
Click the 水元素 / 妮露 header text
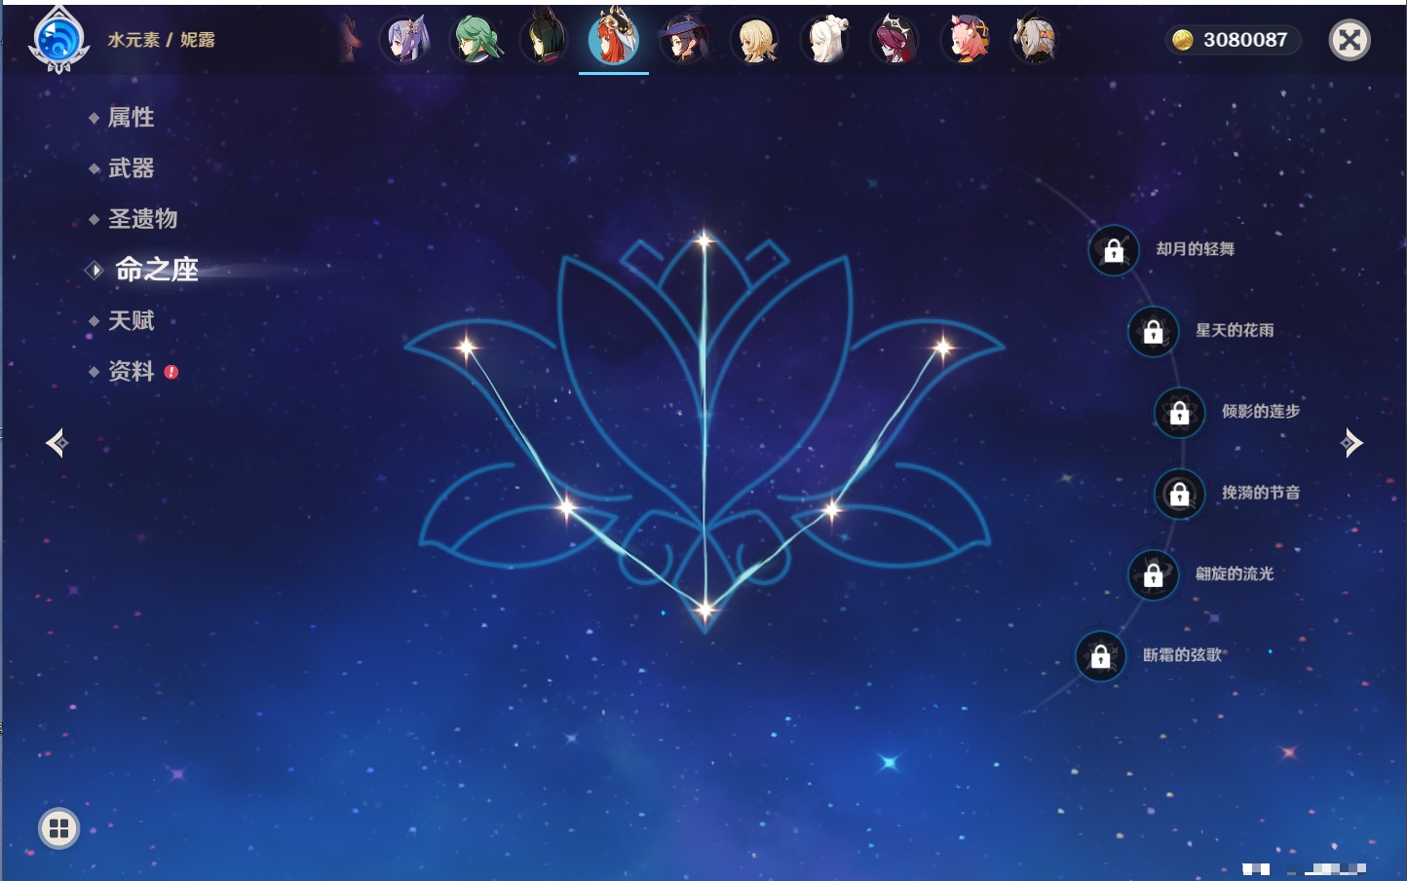(x=162, y=40)
